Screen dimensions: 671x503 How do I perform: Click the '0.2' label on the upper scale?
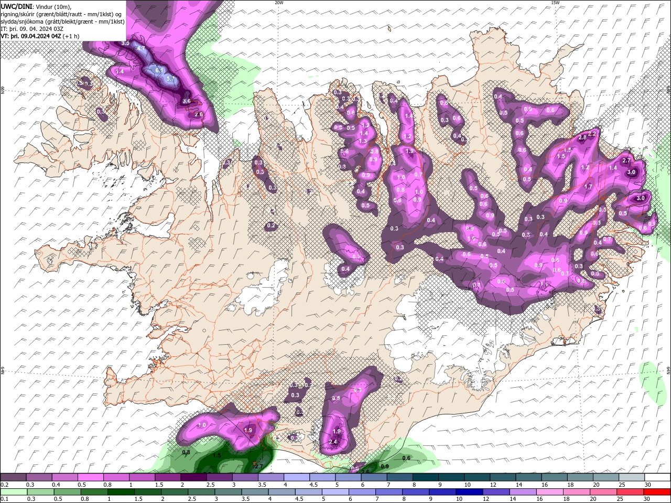tap(4, 485)
